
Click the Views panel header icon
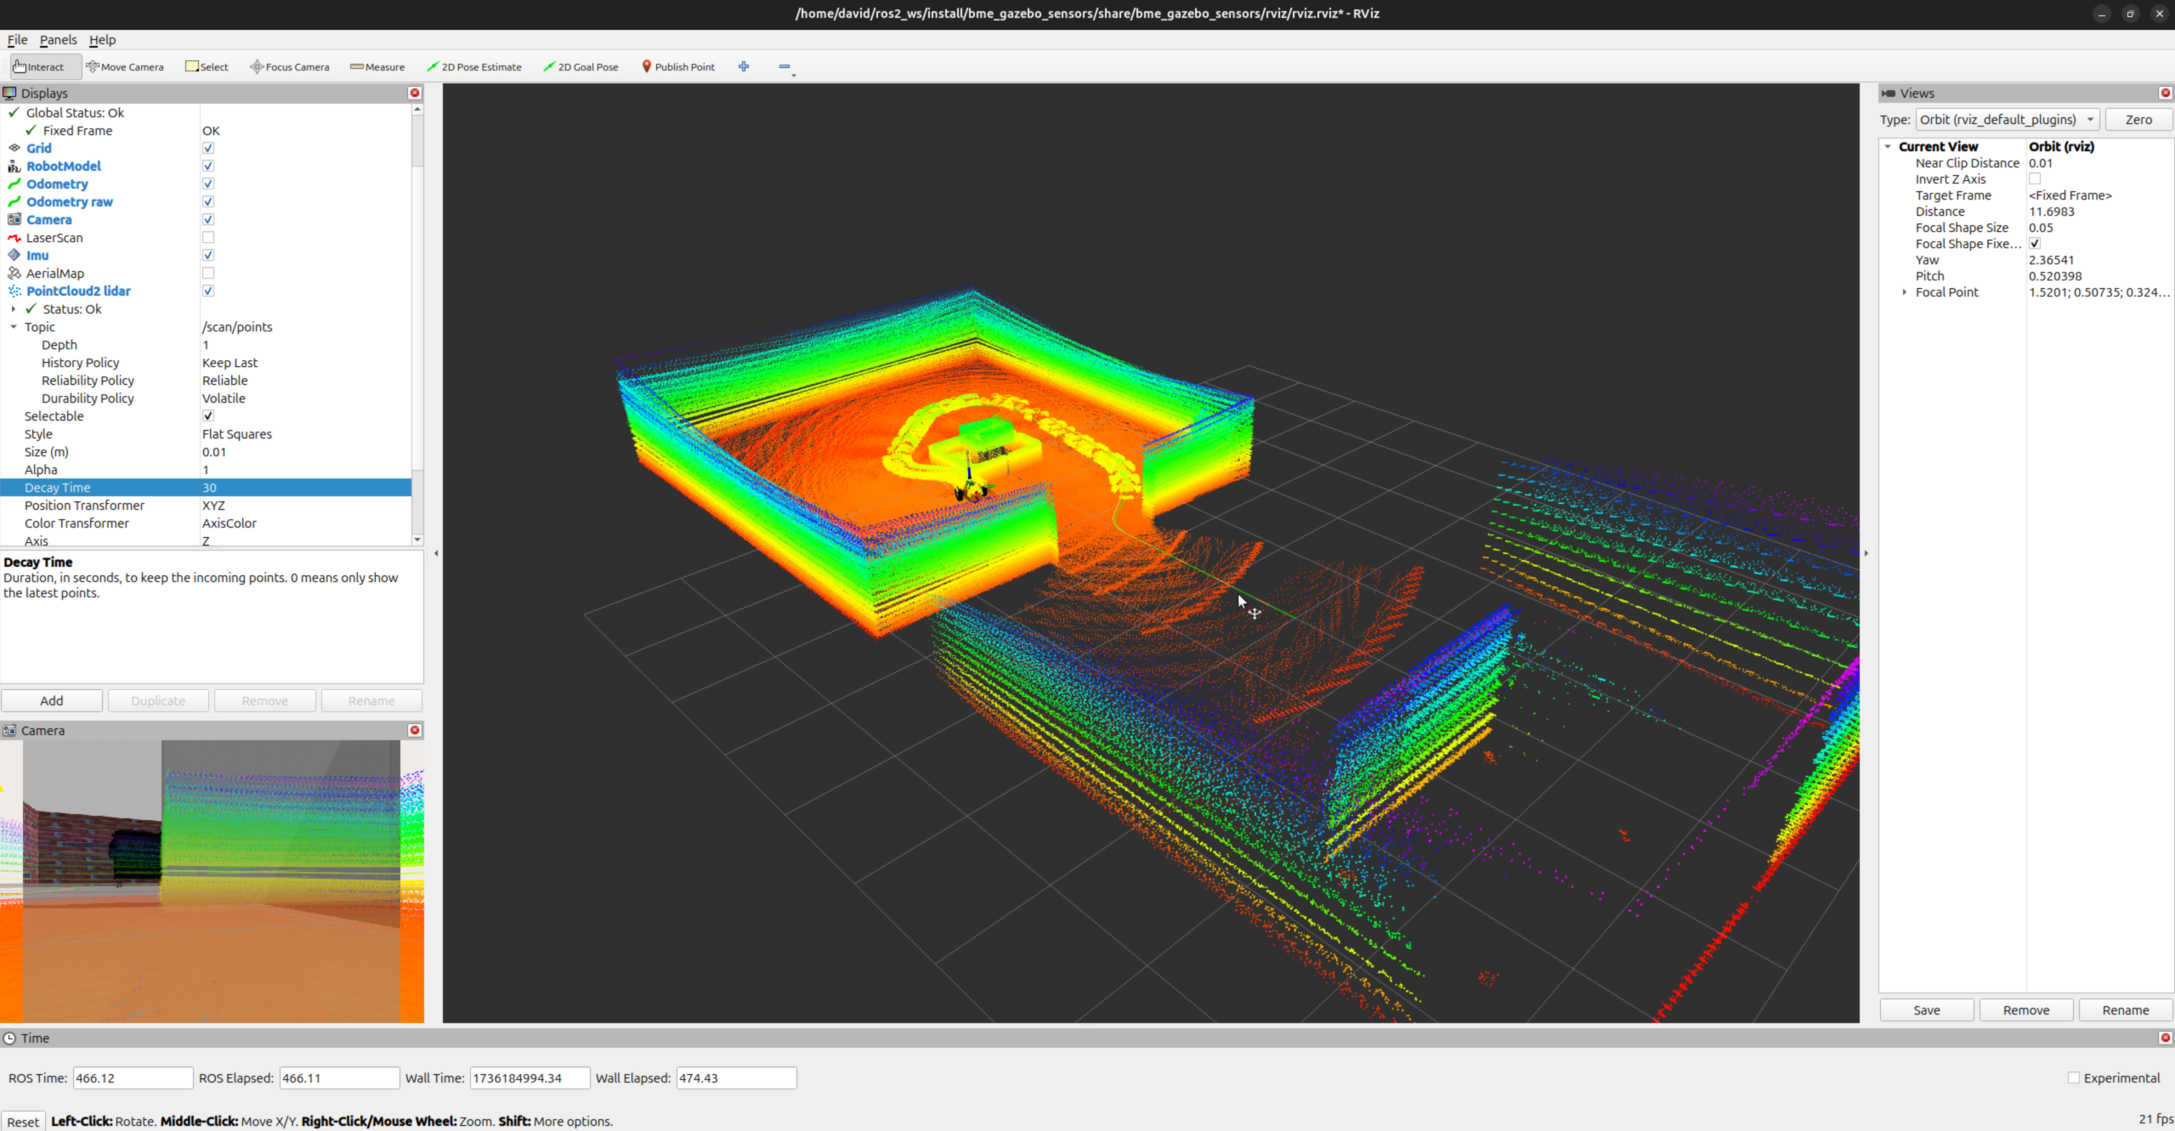pos(1889,93)
